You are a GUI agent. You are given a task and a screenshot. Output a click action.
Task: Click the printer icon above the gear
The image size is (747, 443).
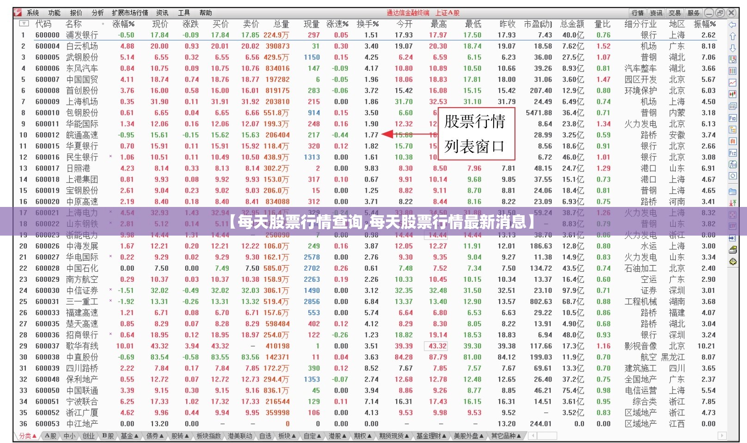(733, 250)
